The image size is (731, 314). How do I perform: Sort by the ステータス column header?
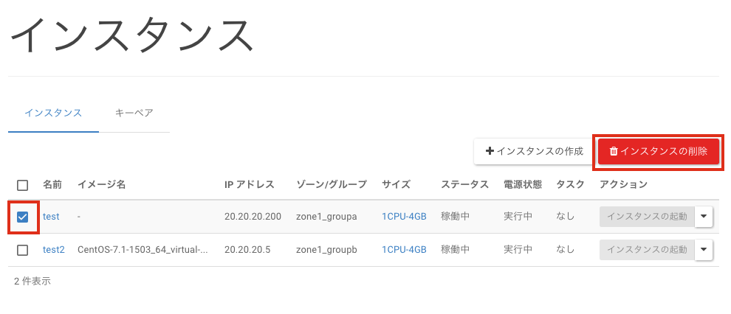pyautogui.click(x=464, y=184)
